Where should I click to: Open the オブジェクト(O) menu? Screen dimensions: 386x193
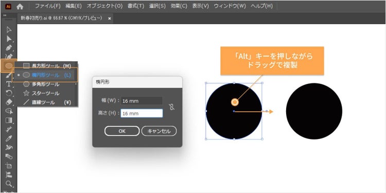tap(104, 6)
